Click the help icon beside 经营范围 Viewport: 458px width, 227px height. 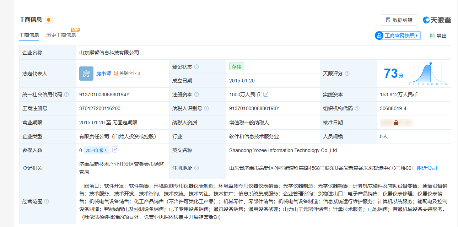(47, 201)
